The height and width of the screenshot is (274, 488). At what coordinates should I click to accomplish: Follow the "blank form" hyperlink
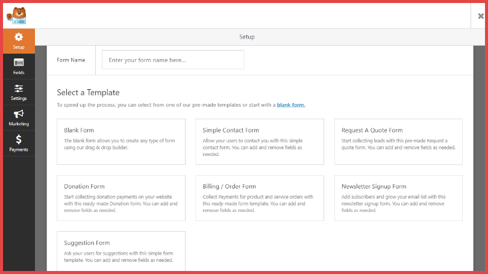(x=290, y=105)
